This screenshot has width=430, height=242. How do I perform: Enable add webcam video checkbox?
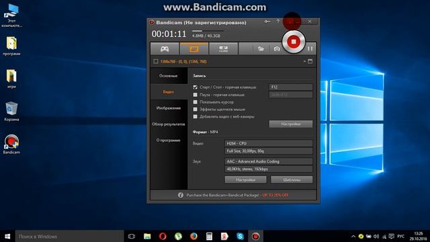click(196, 116)
